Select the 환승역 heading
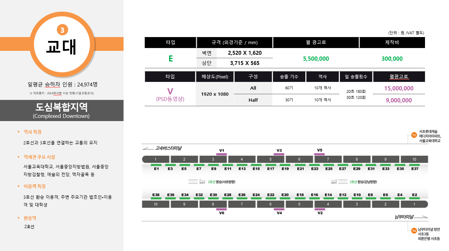This screenshot has height=251, width=449. coord(30,218)
